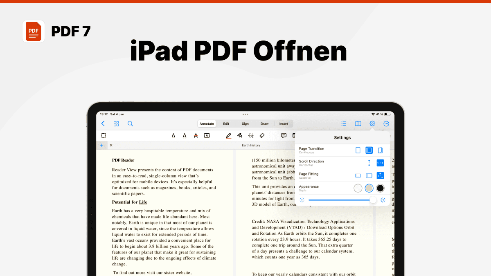Close Settings via the gear icon
Viewport: 491px width, 276px height.
372,123
